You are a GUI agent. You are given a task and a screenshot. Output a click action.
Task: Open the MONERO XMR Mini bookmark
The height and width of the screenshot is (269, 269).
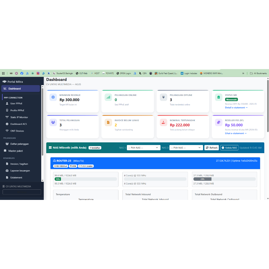point(211,74)
